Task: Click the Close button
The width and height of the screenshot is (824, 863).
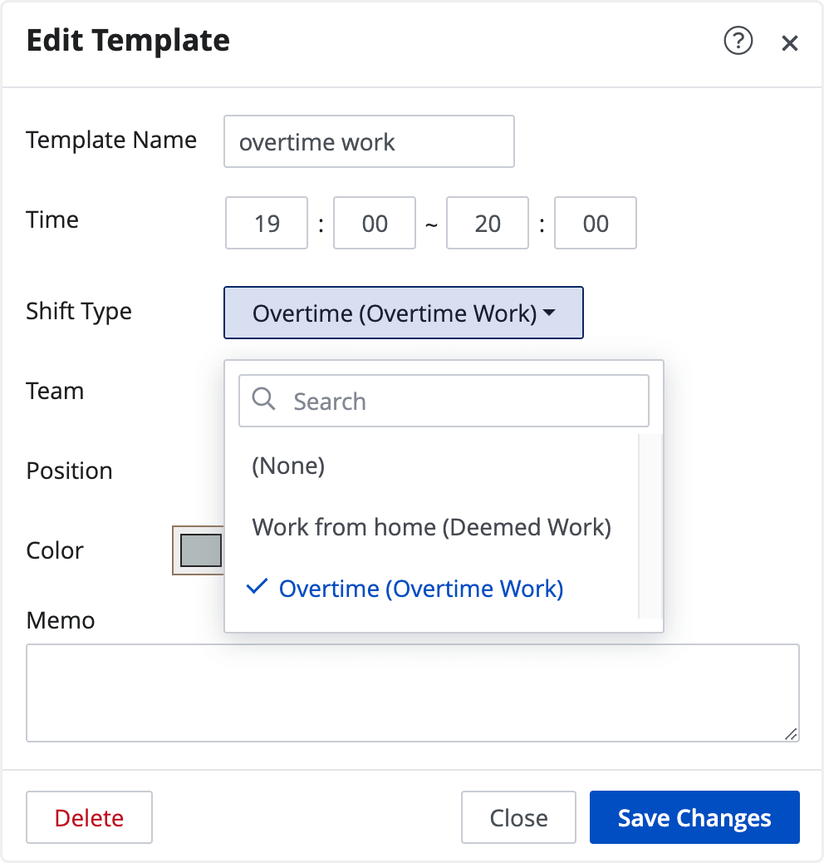Action: [518, 817]
